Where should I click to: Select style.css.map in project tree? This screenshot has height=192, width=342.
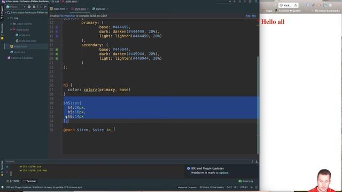click(x=26, y=41)
